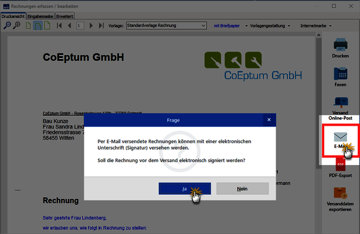Click the CoEptum GmbH logo image
This screenshot has width=360, height=234.
[253, 66]
